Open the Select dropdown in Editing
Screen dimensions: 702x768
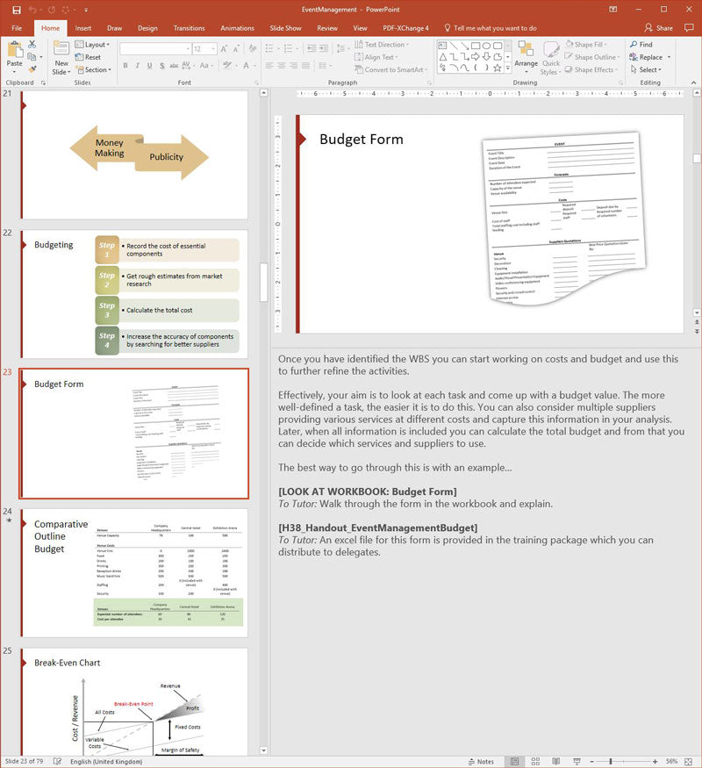pos(646,69)
